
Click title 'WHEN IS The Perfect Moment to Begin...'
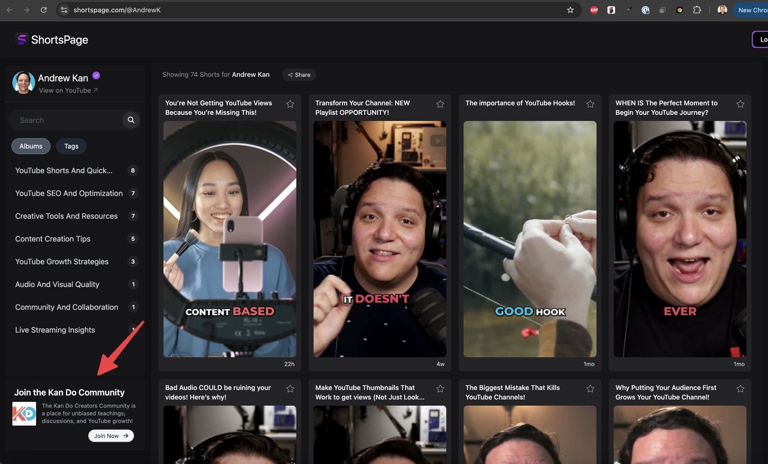coord(667,107)
